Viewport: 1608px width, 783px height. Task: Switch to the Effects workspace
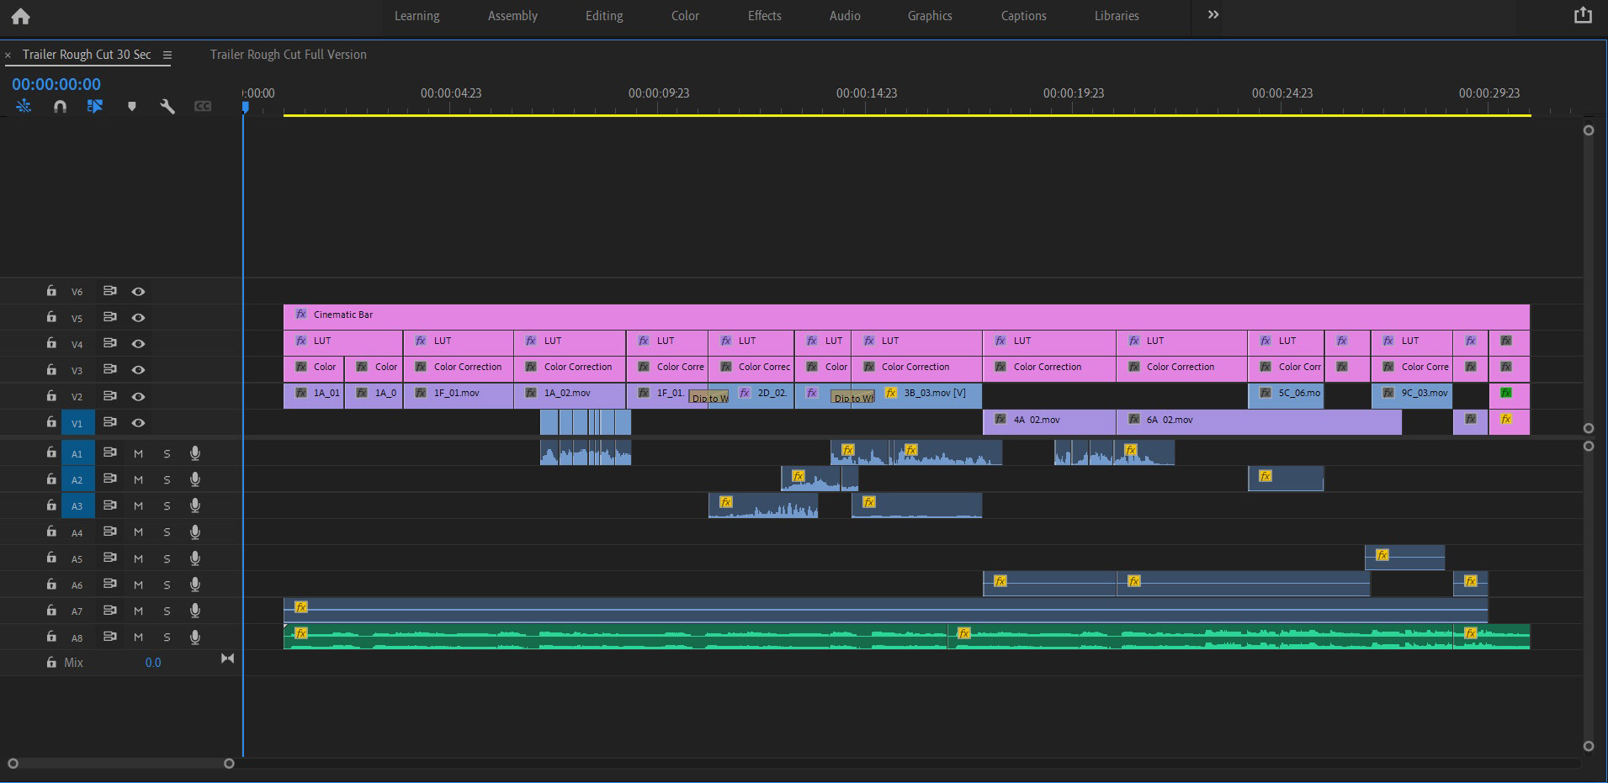(764, 16)
